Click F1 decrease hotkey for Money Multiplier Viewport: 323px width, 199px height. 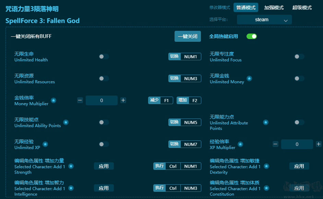(166, 100)
